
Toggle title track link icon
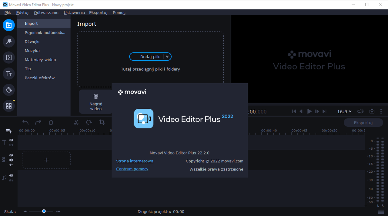tap(11, 145)
